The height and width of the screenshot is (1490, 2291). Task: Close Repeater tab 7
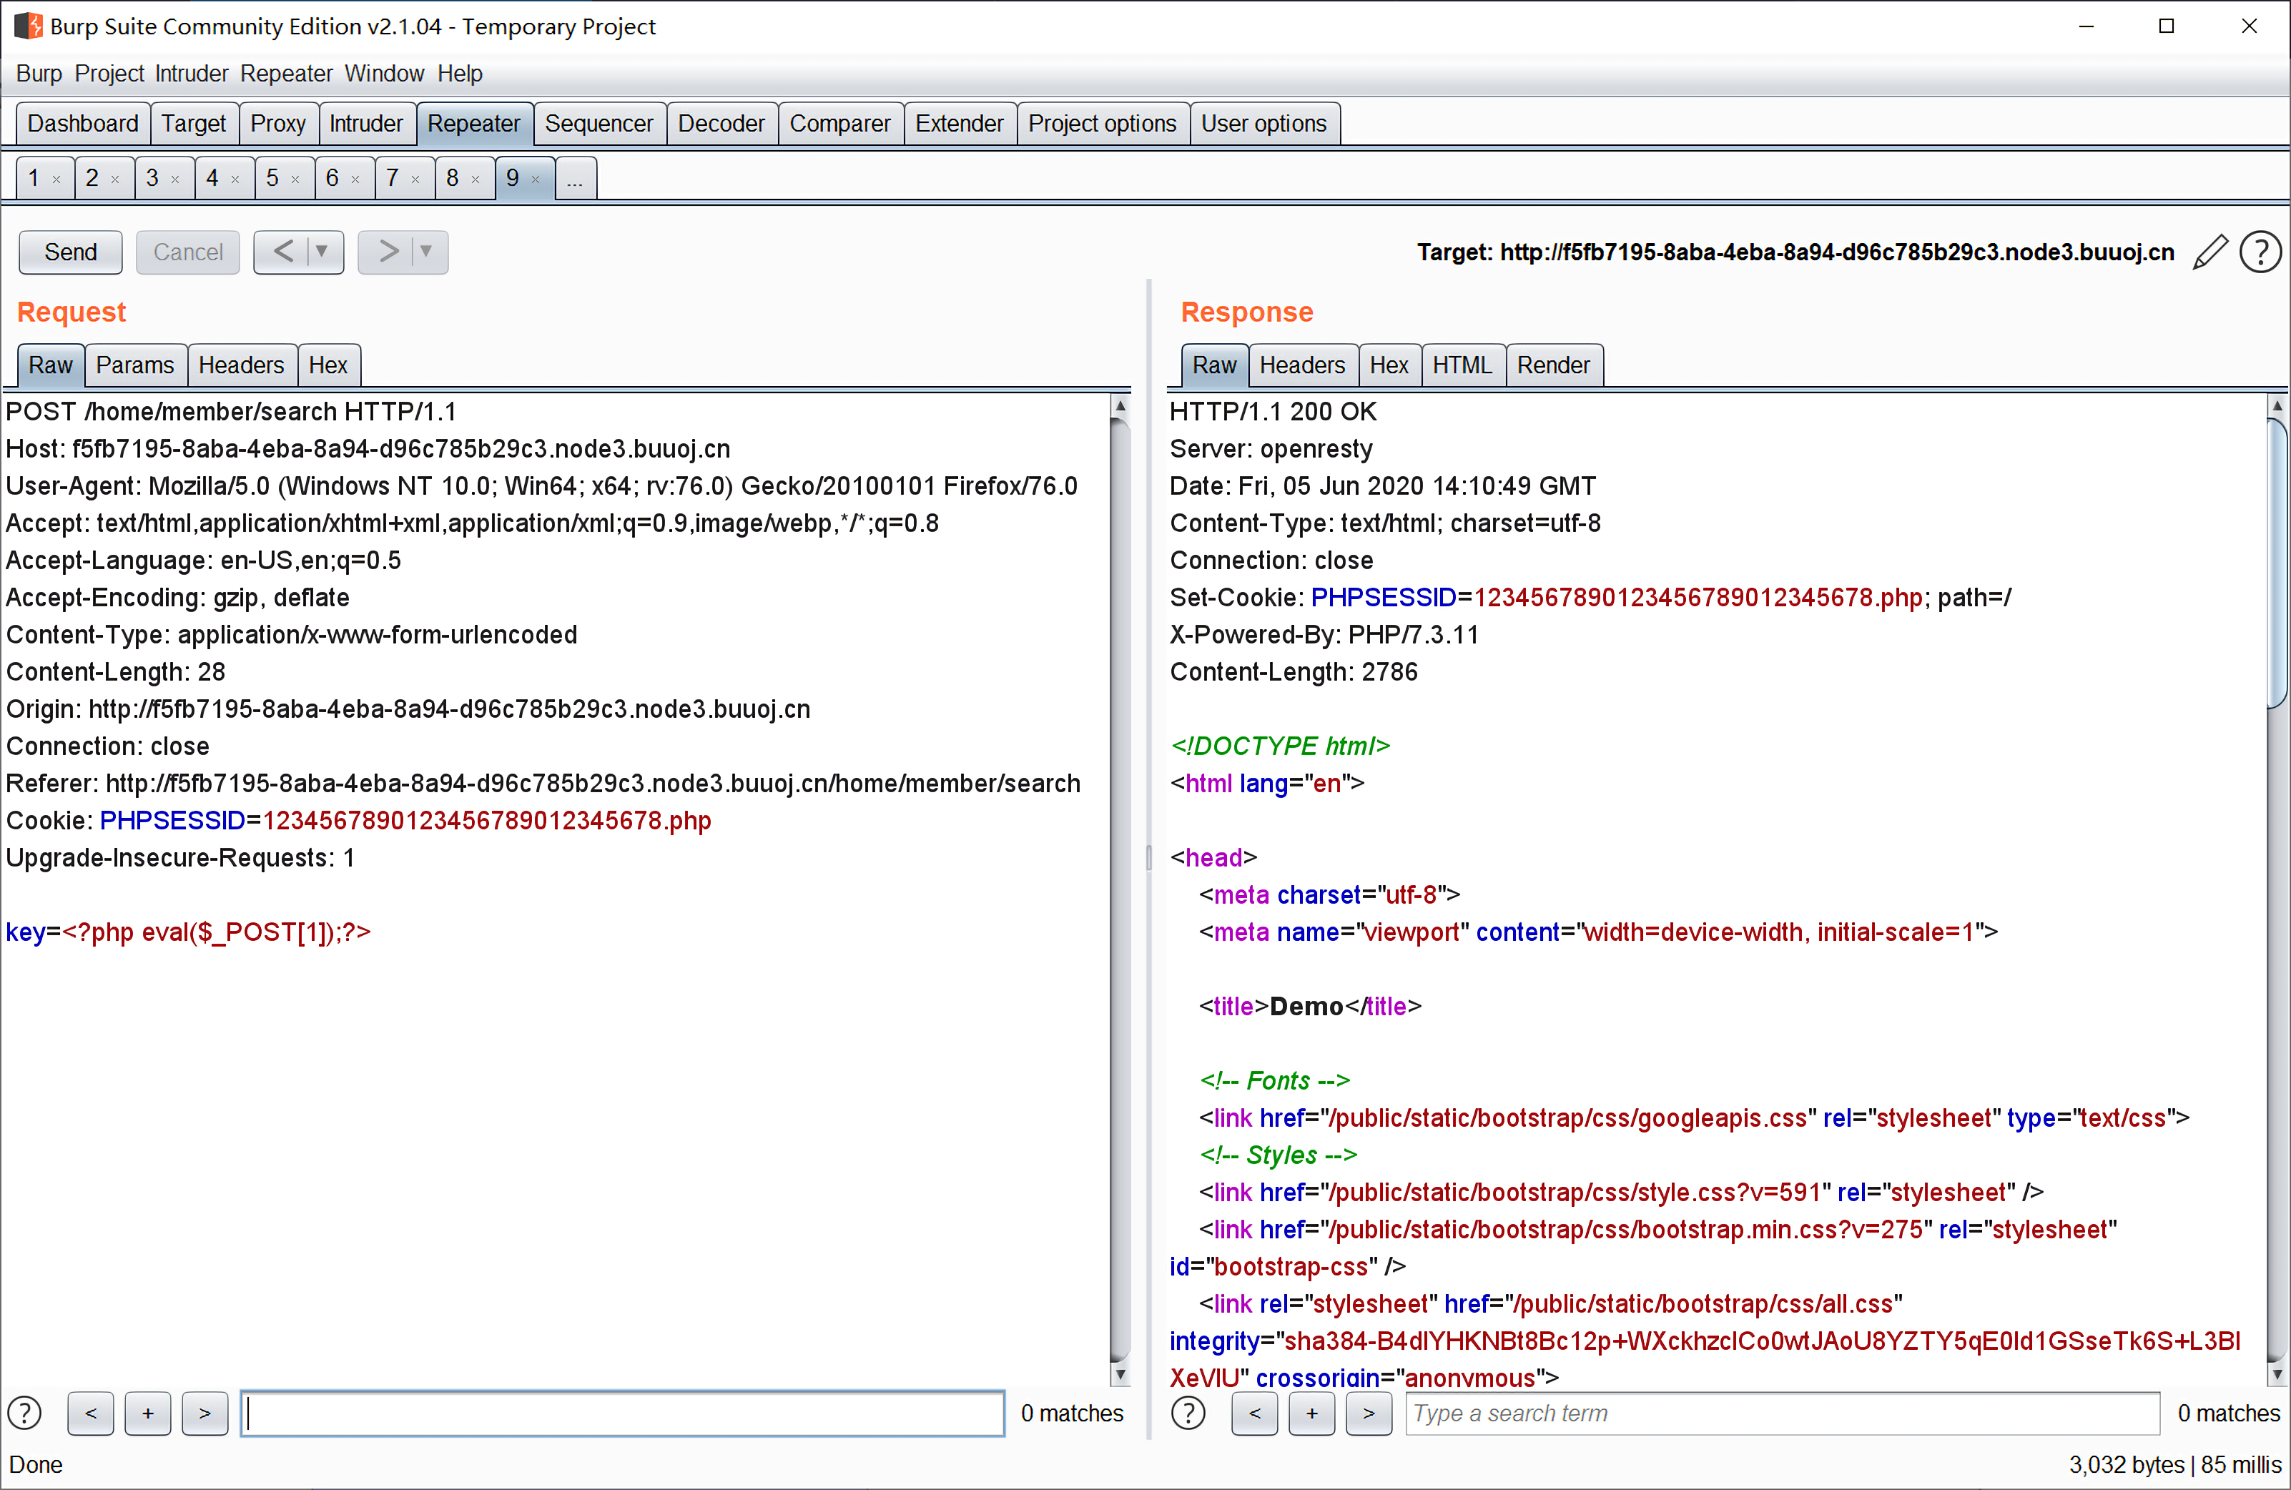pos(416,179)
